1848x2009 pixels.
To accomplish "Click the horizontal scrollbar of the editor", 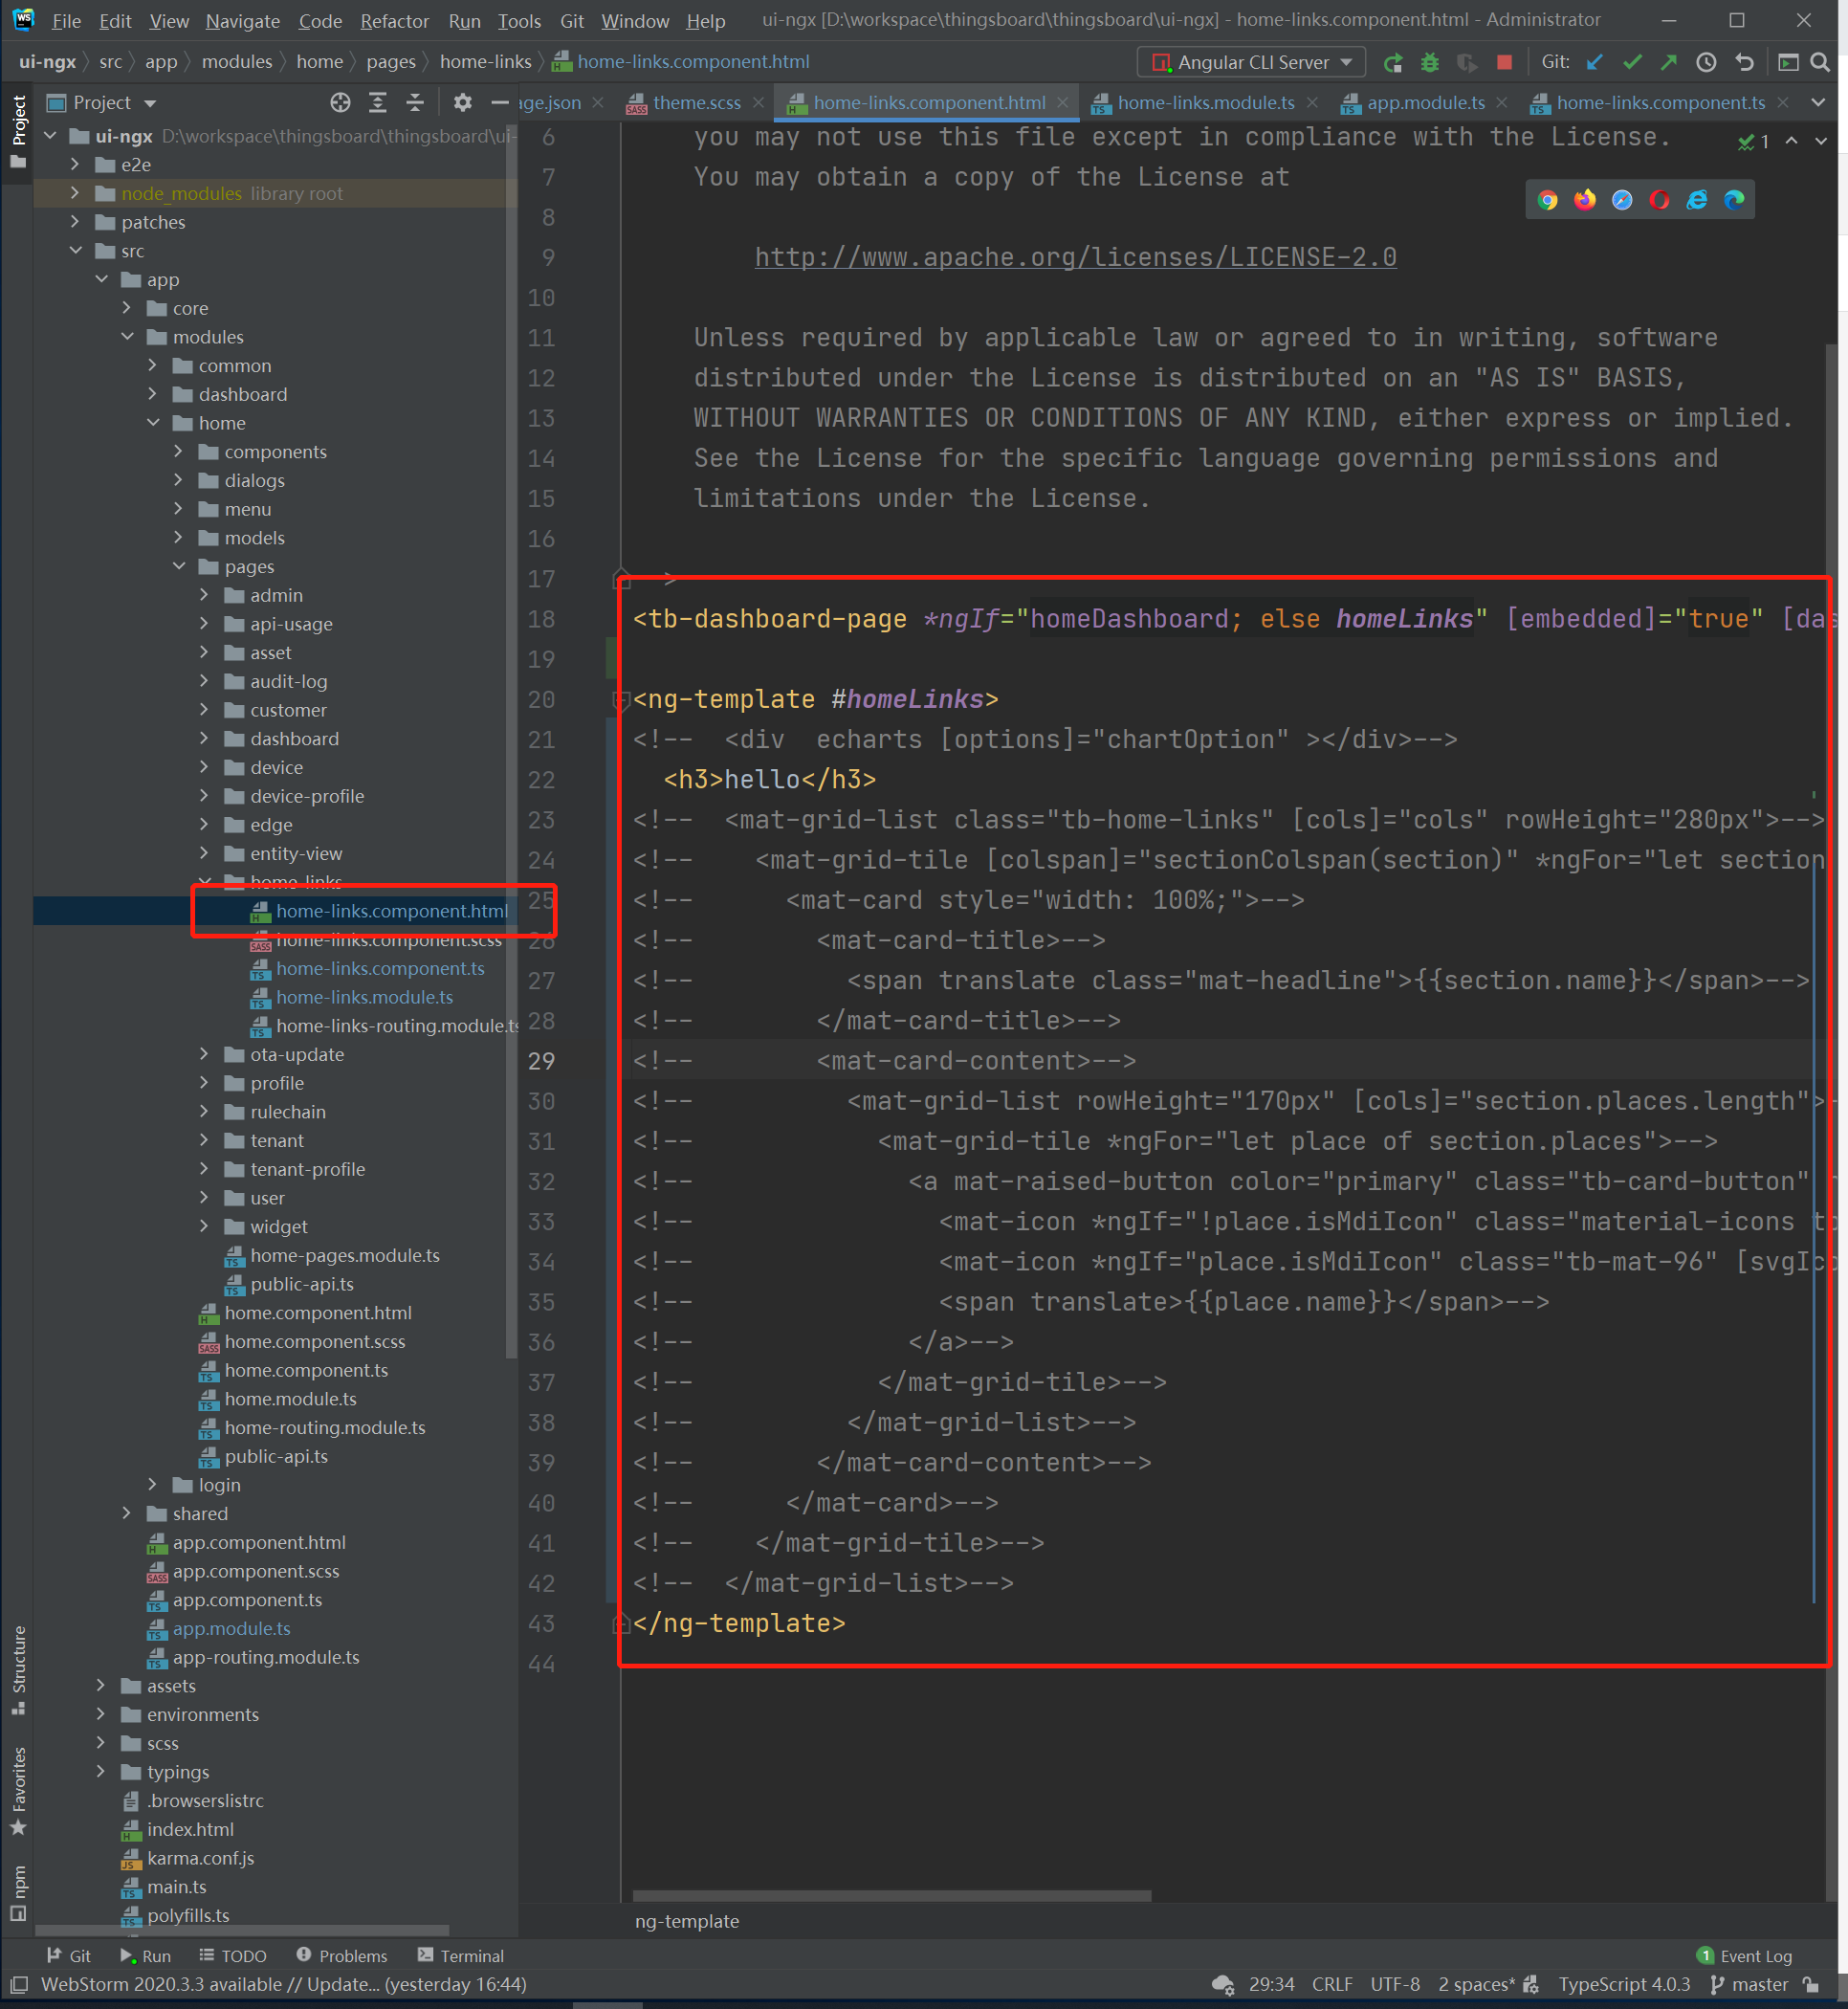I will pyautogui.click(x=891, y=1895).
